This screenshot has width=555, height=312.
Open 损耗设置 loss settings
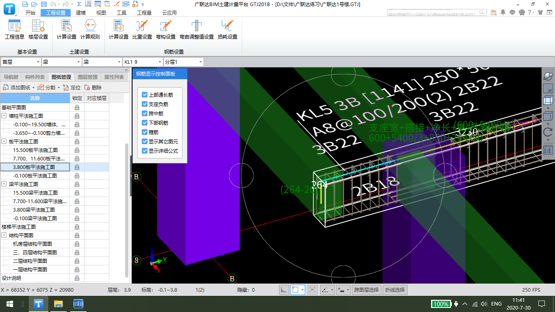[228, 30]
